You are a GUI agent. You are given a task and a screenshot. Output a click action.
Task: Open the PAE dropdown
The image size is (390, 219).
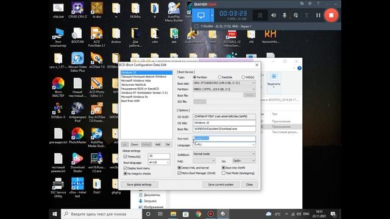coord(204,161)
